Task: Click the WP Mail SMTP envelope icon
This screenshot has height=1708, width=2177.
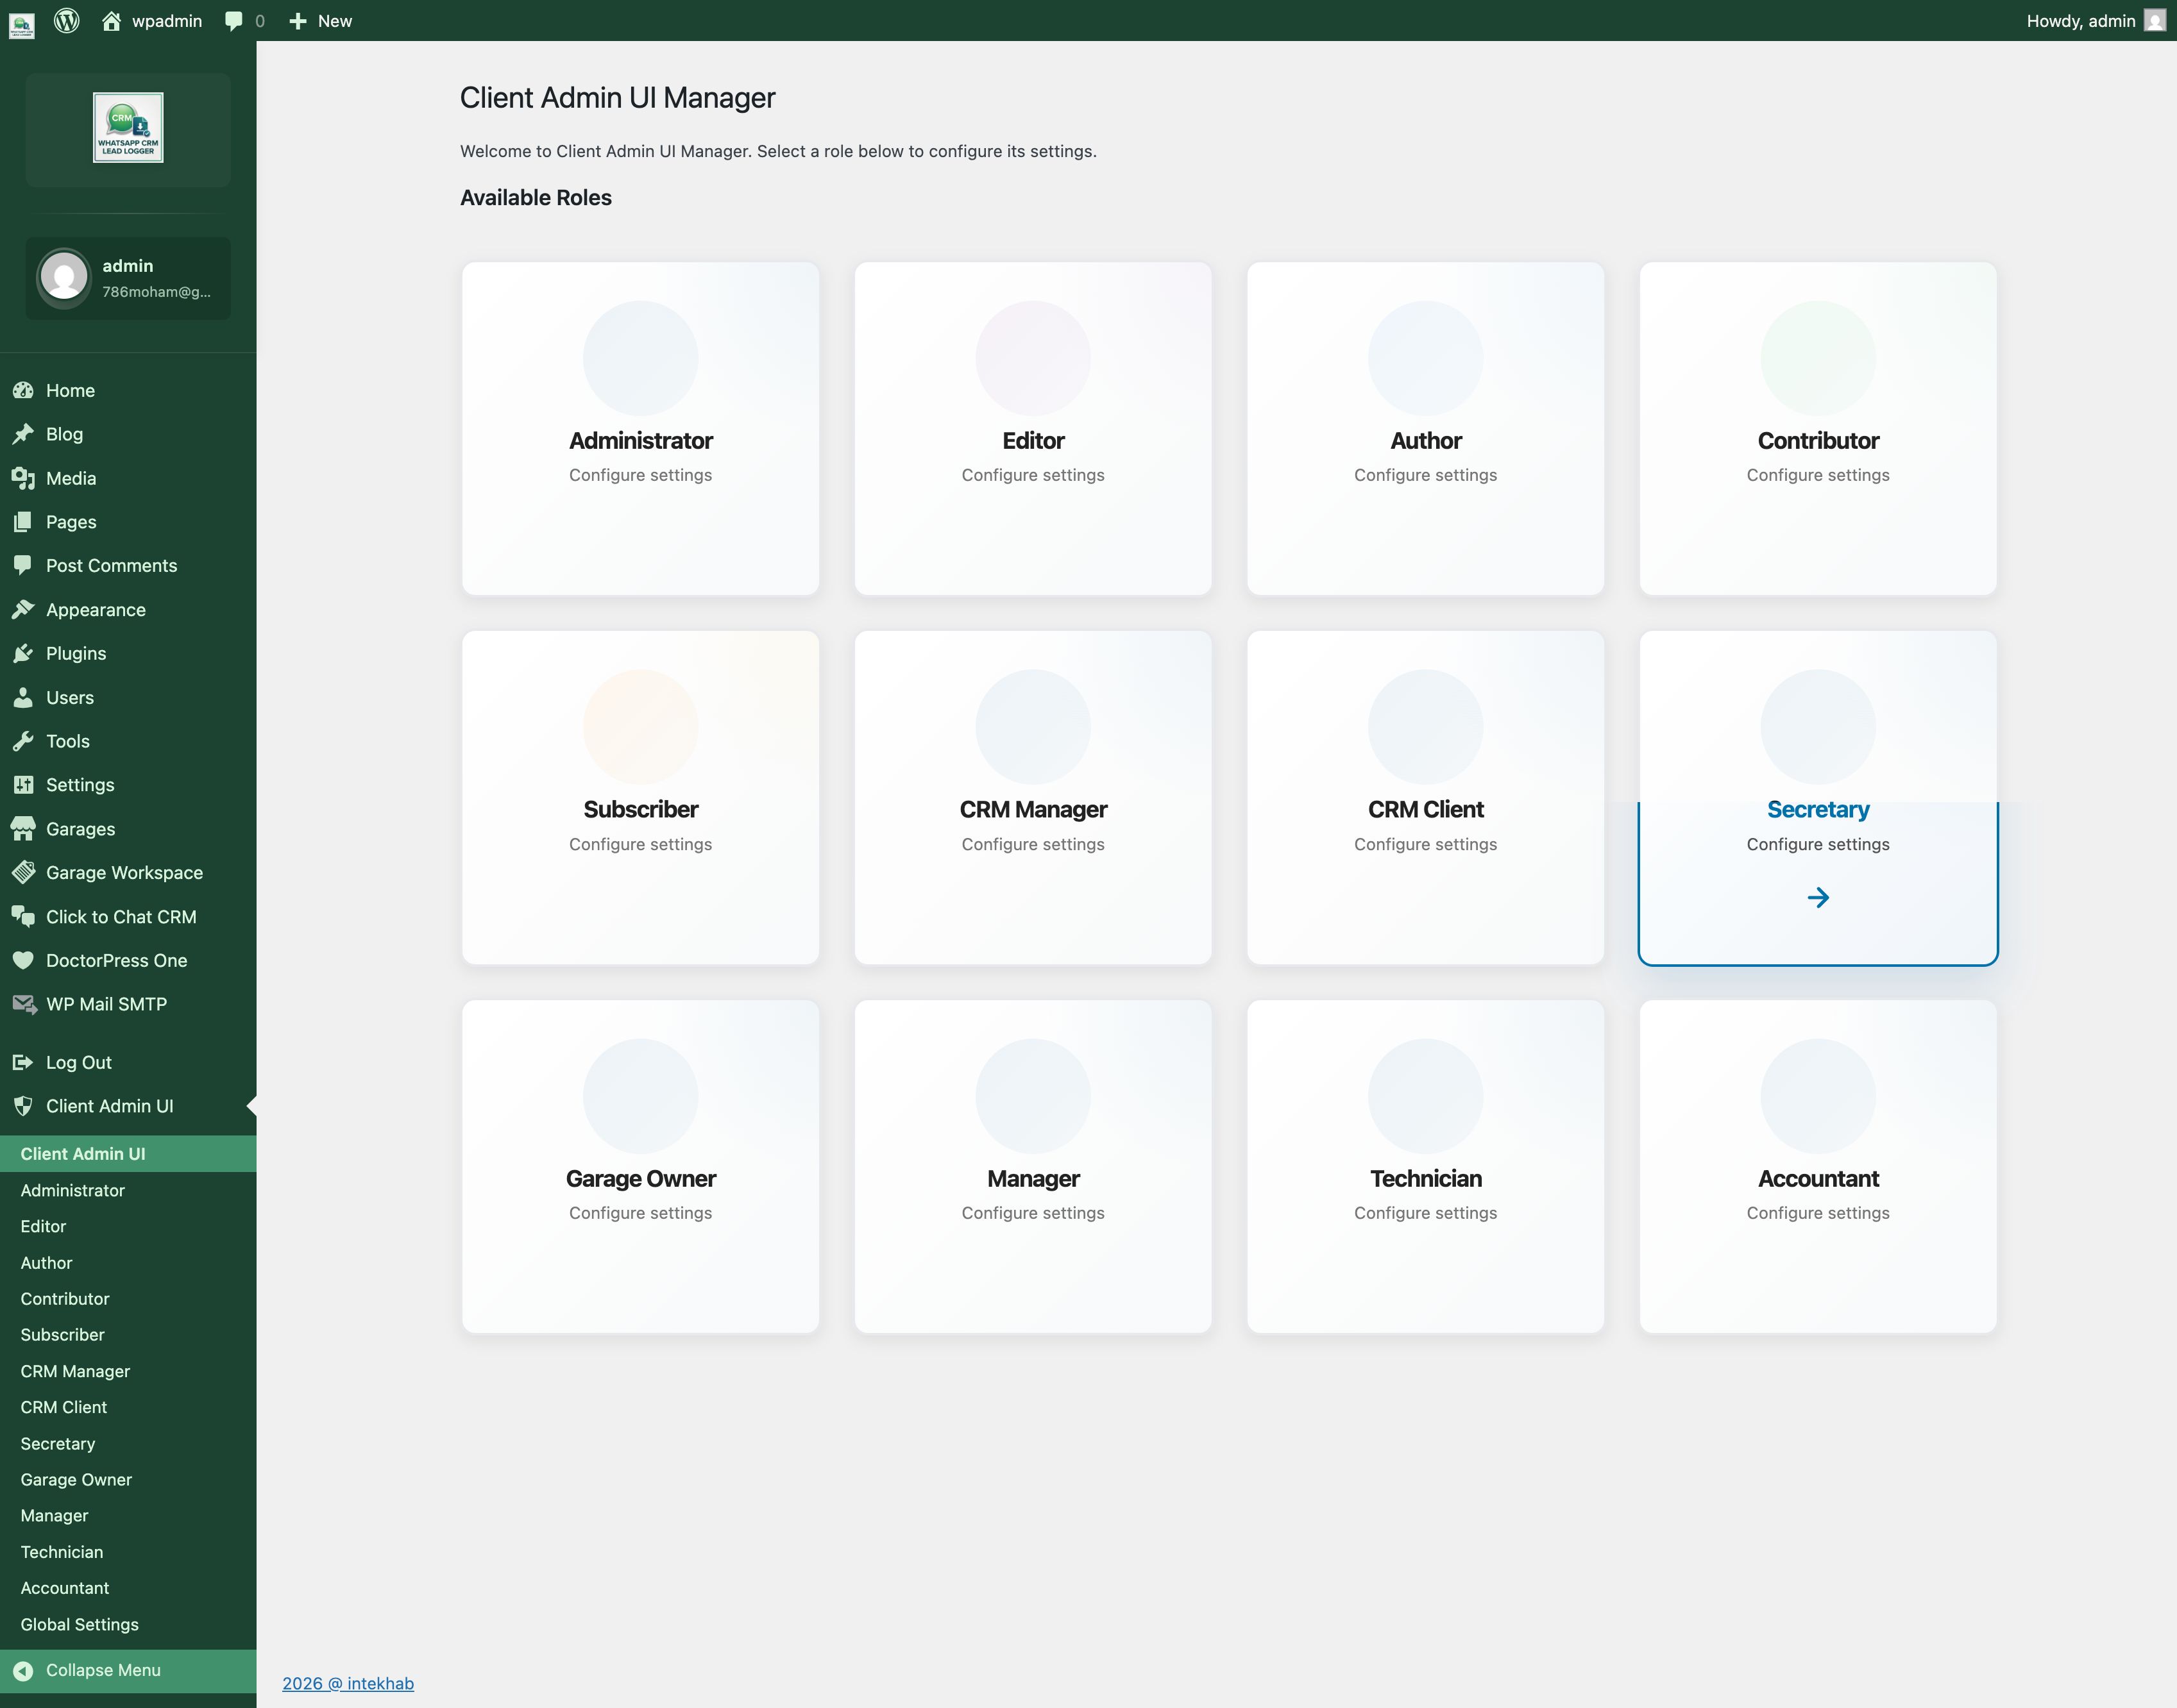Action: (x=23, y=1004)
